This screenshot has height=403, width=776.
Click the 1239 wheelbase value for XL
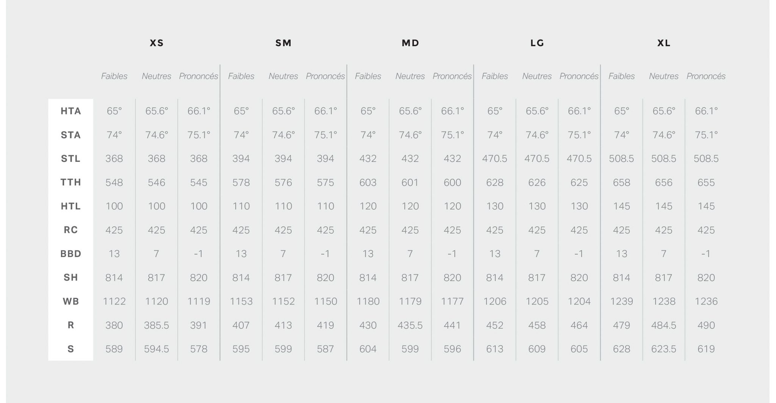click(621, 301)
